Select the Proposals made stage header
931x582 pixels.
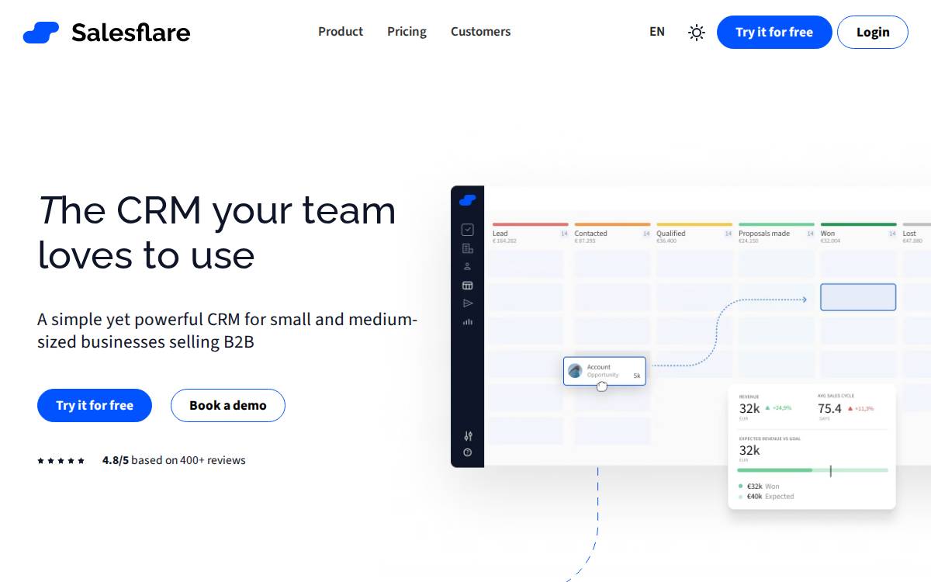coord(764,234)
